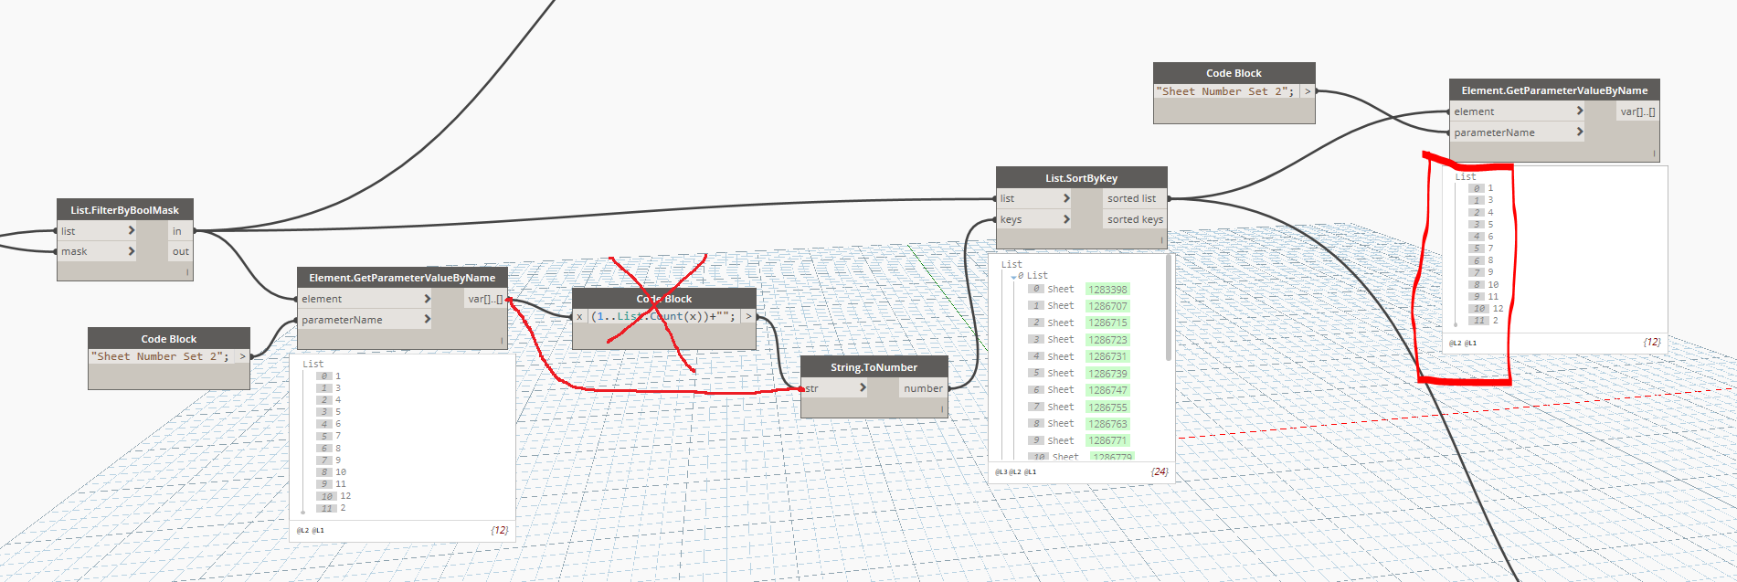This screenshot has height=582, width=1737.
Task: Click var[]..[] output on lower-left Element.GetParameterValueByName node
Action: coord(485,299)
